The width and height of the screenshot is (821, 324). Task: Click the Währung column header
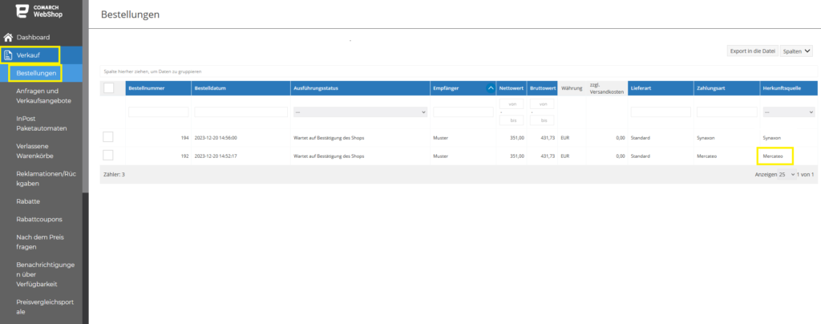(x=571, y=88)
